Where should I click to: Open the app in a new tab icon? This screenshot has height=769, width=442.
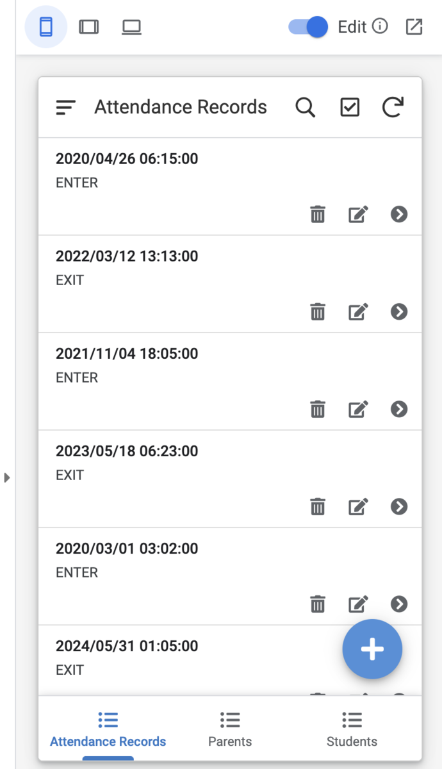414,27
